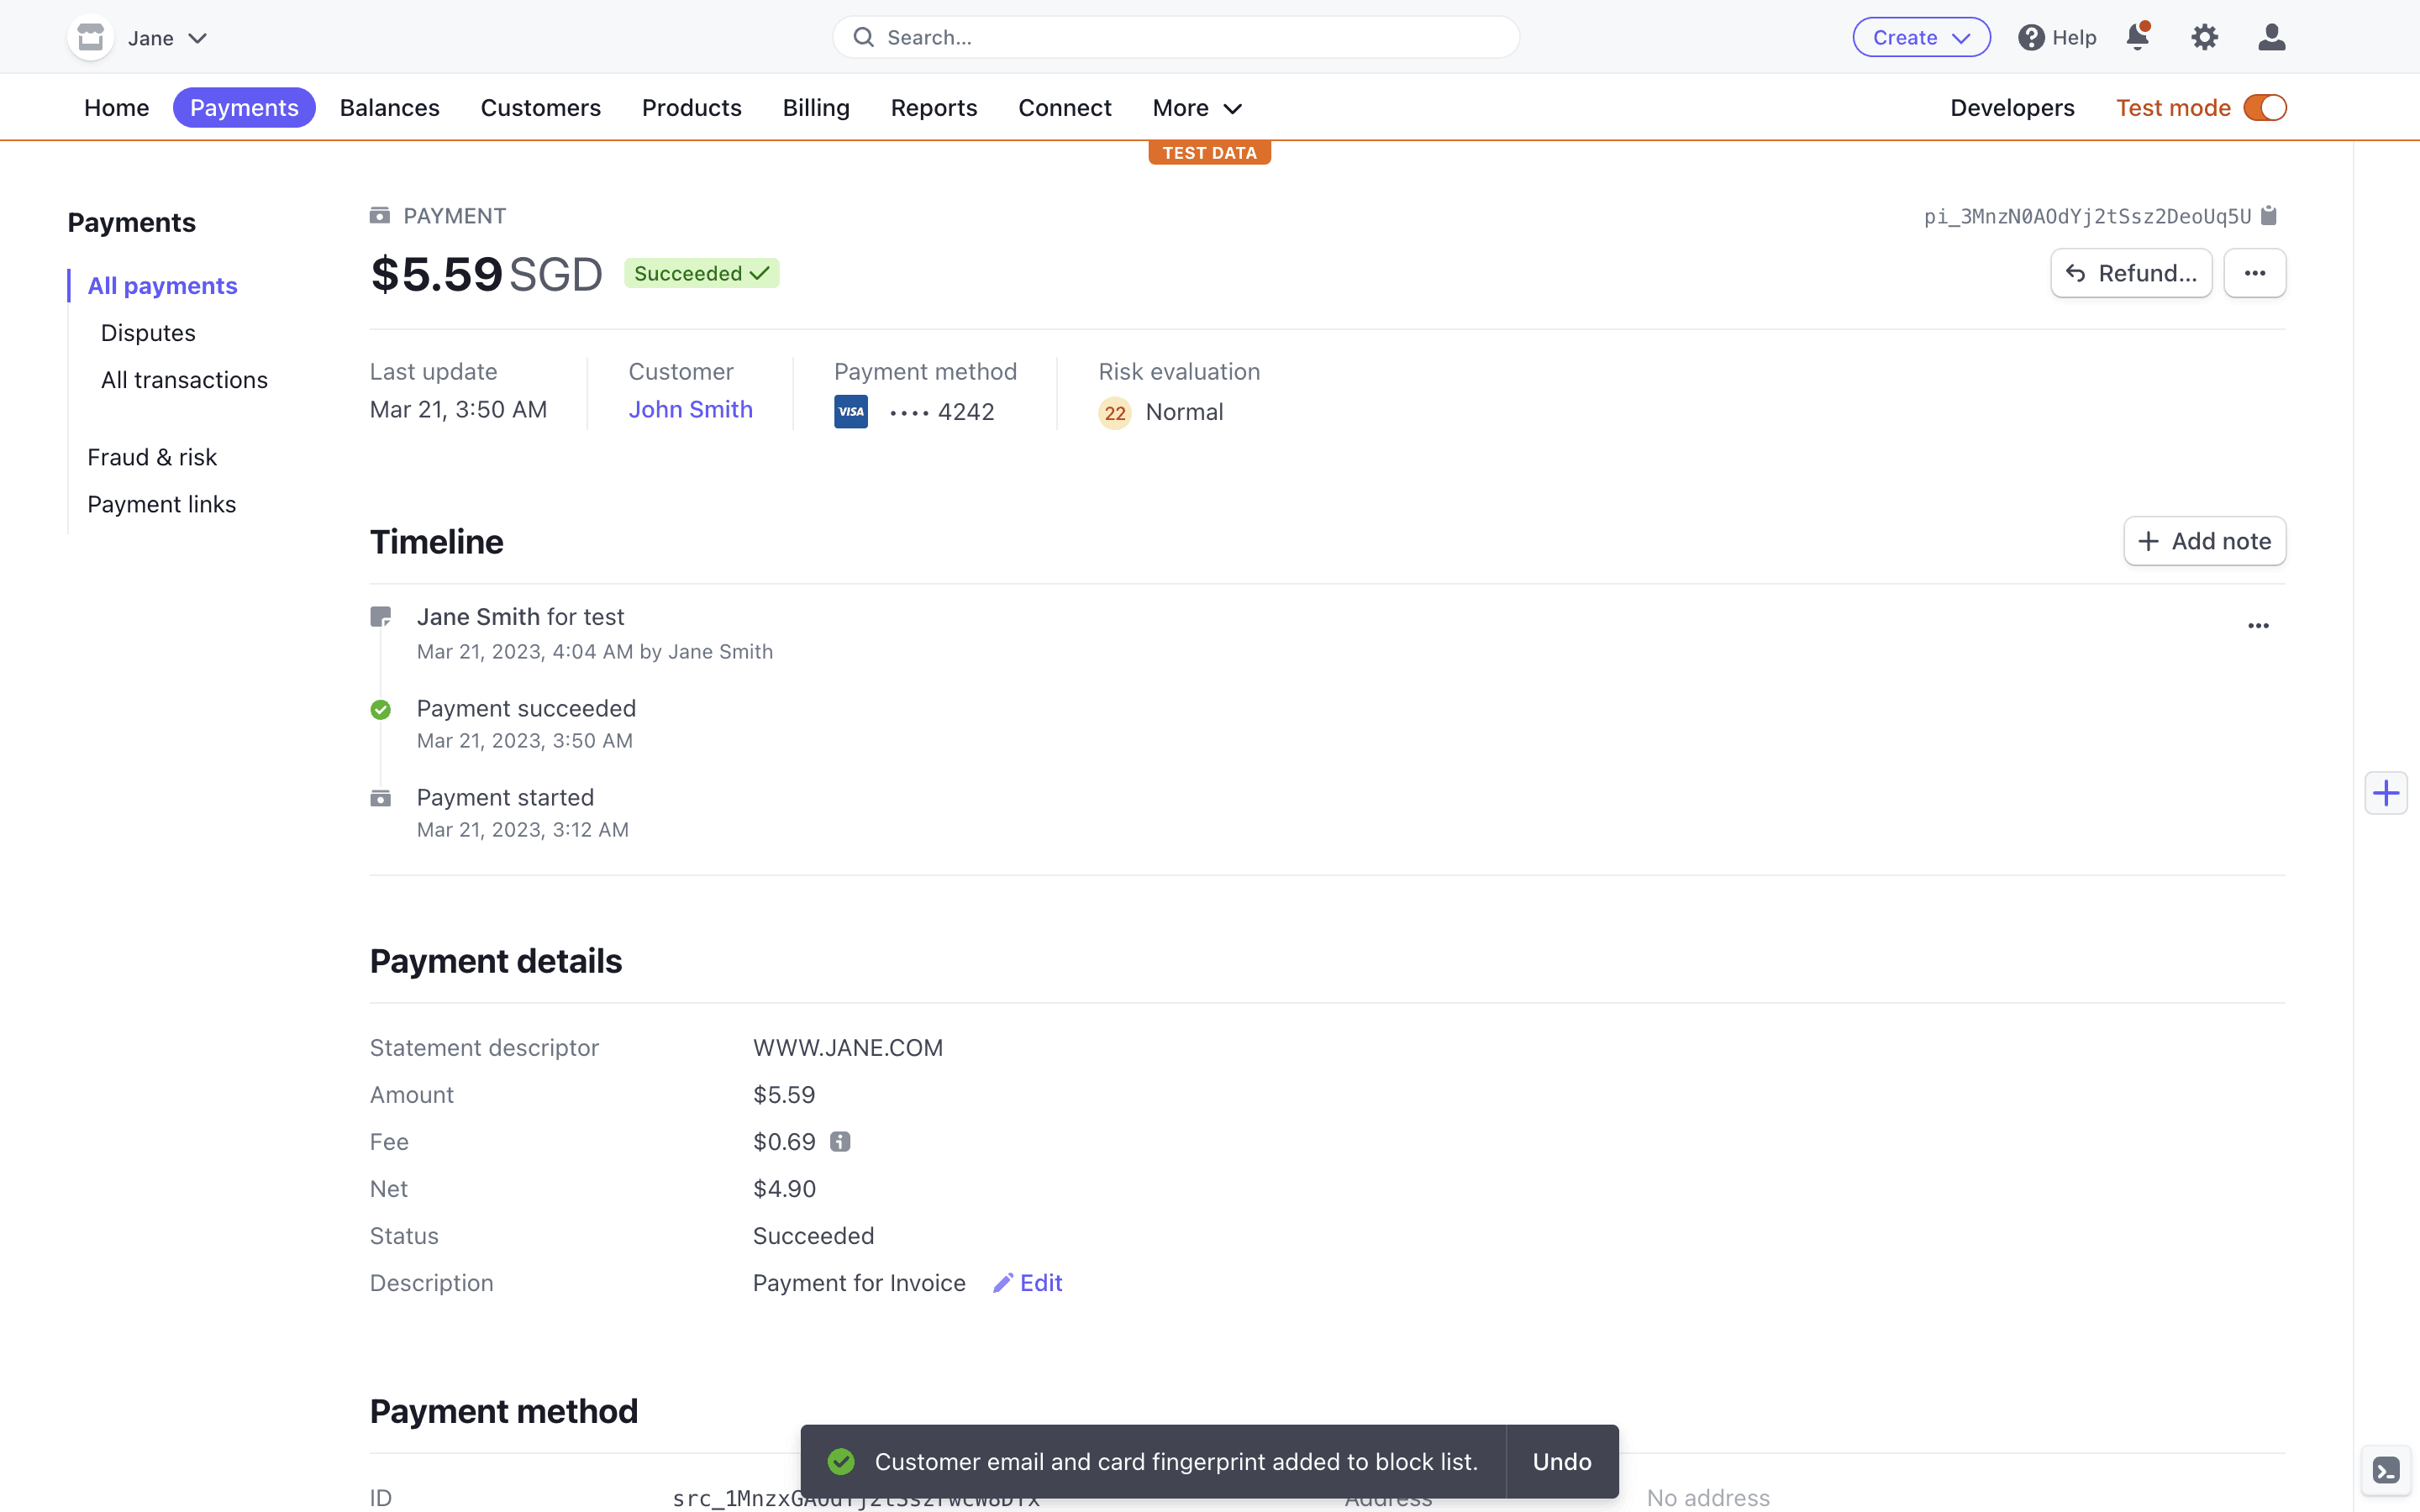The height and width of the screenshot is (1512, 2420).
Task: Open the Jane Smith note options ellipsis
Action: [2258, 626]
